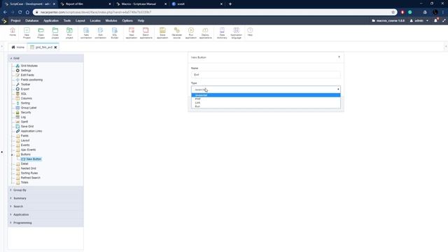Open a new browser tab
The height and width of the screenshot is (252, 448).
tap(230, 4)
